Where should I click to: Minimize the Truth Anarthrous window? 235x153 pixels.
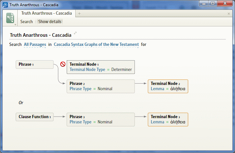click(204, 4)
